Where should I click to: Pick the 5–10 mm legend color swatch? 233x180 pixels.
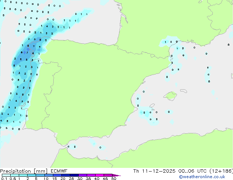(x=40, y=175)
